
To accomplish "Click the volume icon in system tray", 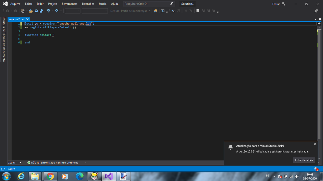I will click(297, 176).
